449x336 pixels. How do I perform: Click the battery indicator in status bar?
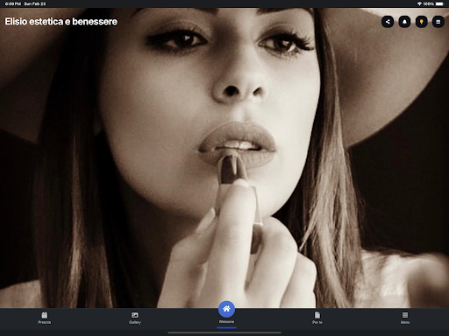(x=439, y=3)
